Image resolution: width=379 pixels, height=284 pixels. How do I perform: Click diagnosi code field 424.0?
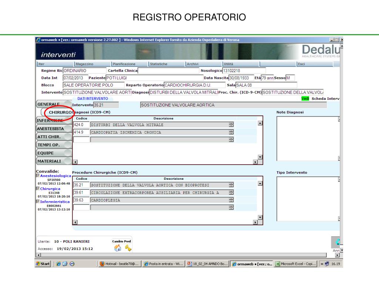pos(81,125)
